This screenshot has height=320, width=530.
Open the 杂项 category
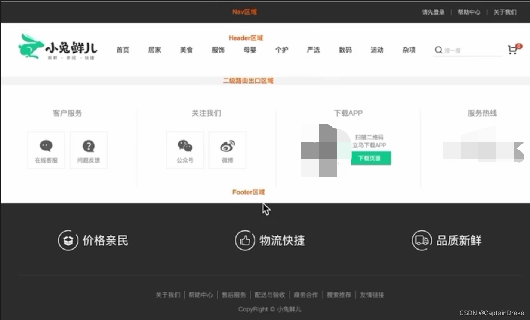[409, 50]
